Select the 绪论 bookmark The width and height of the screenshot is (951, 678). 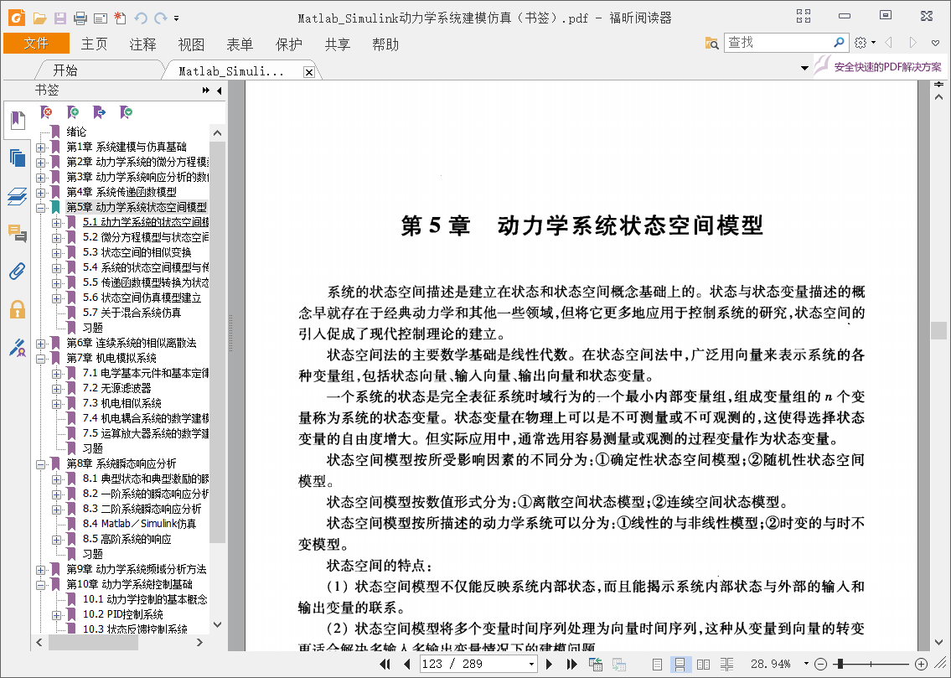point(76,132)
